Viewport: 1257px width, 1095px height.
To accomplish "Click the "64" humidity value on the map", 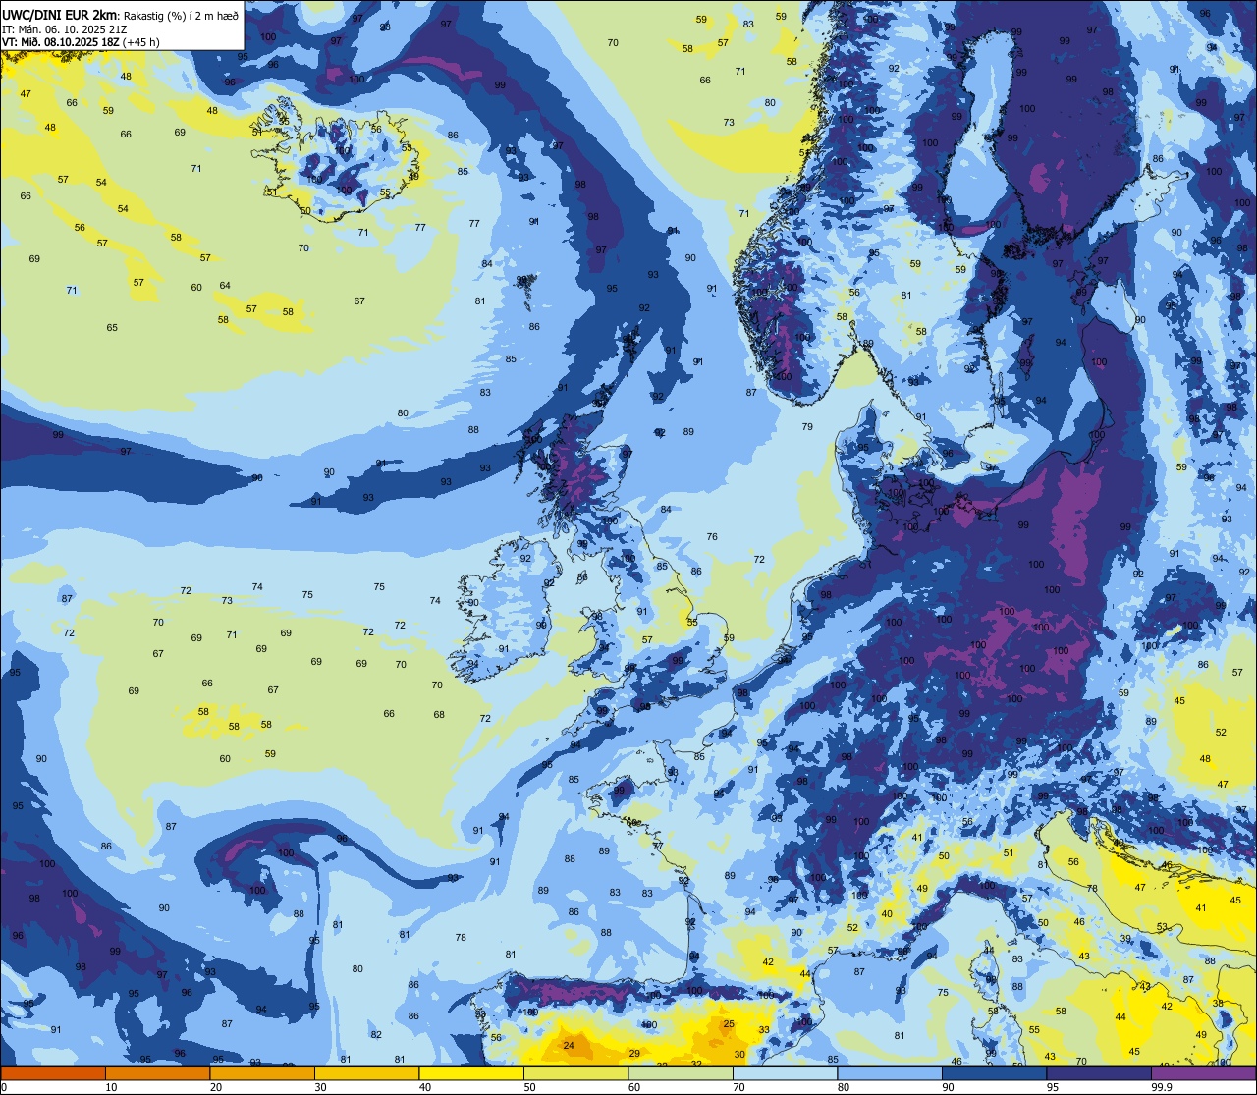I will (x=225, y=286).
